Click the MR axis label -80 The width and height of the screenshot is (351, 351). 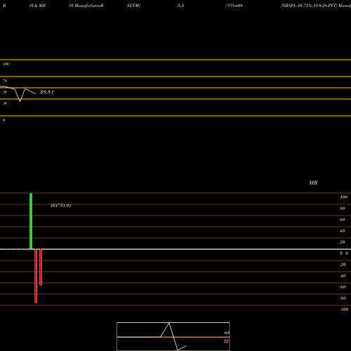343,298
